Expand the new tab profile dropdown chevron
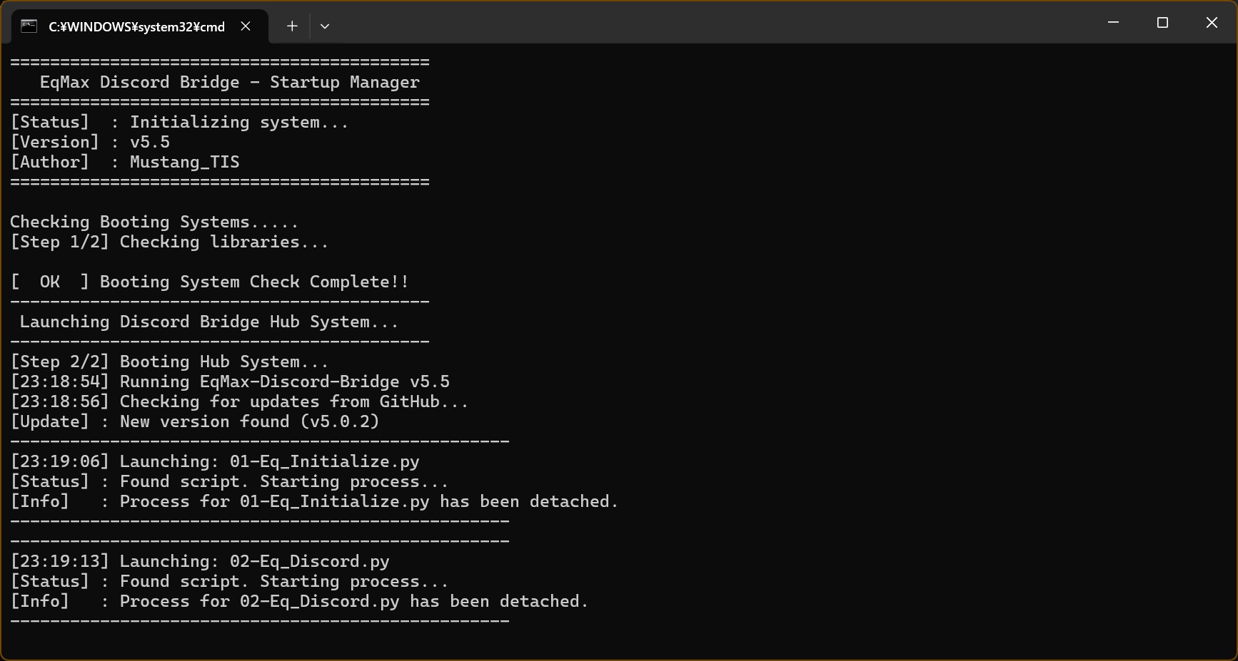1238x661 pixels. point(325,26)
